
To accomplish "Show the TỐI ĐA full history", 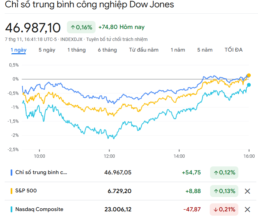I will 234,50.
